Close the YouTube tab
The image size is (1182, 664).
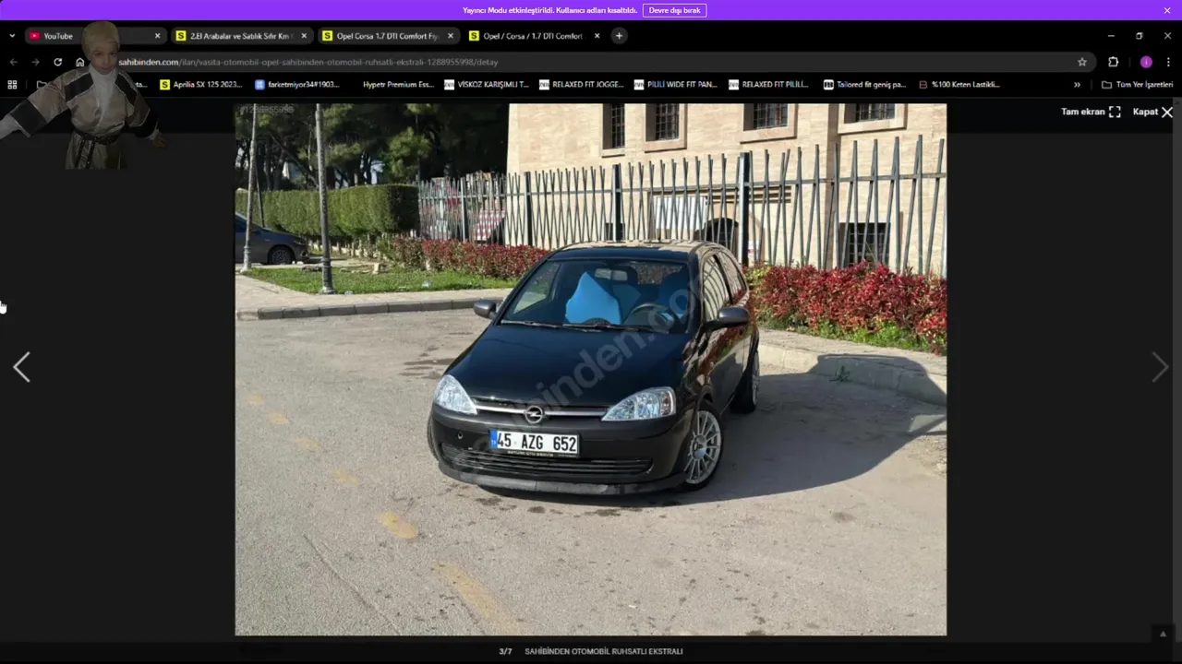tap(157, 36)
